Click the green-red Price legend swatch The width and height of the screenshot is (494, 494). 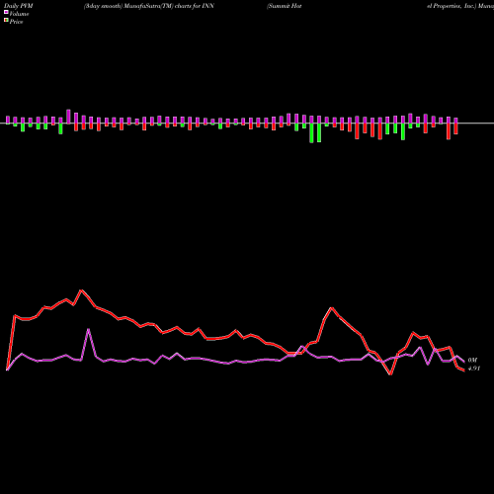click(6, 20)
